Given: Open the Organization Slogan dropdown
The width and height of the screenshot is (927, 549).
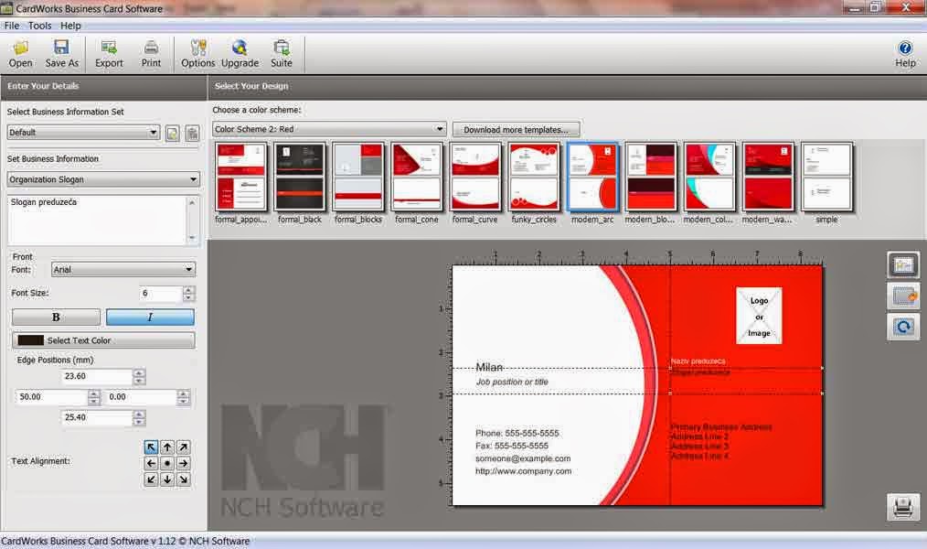Looking at the screenshot, I should point(103,179).
